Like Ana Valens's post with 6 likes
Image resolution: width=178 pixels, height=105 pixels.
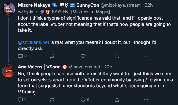pyautogui.click(x=85, y=100)
